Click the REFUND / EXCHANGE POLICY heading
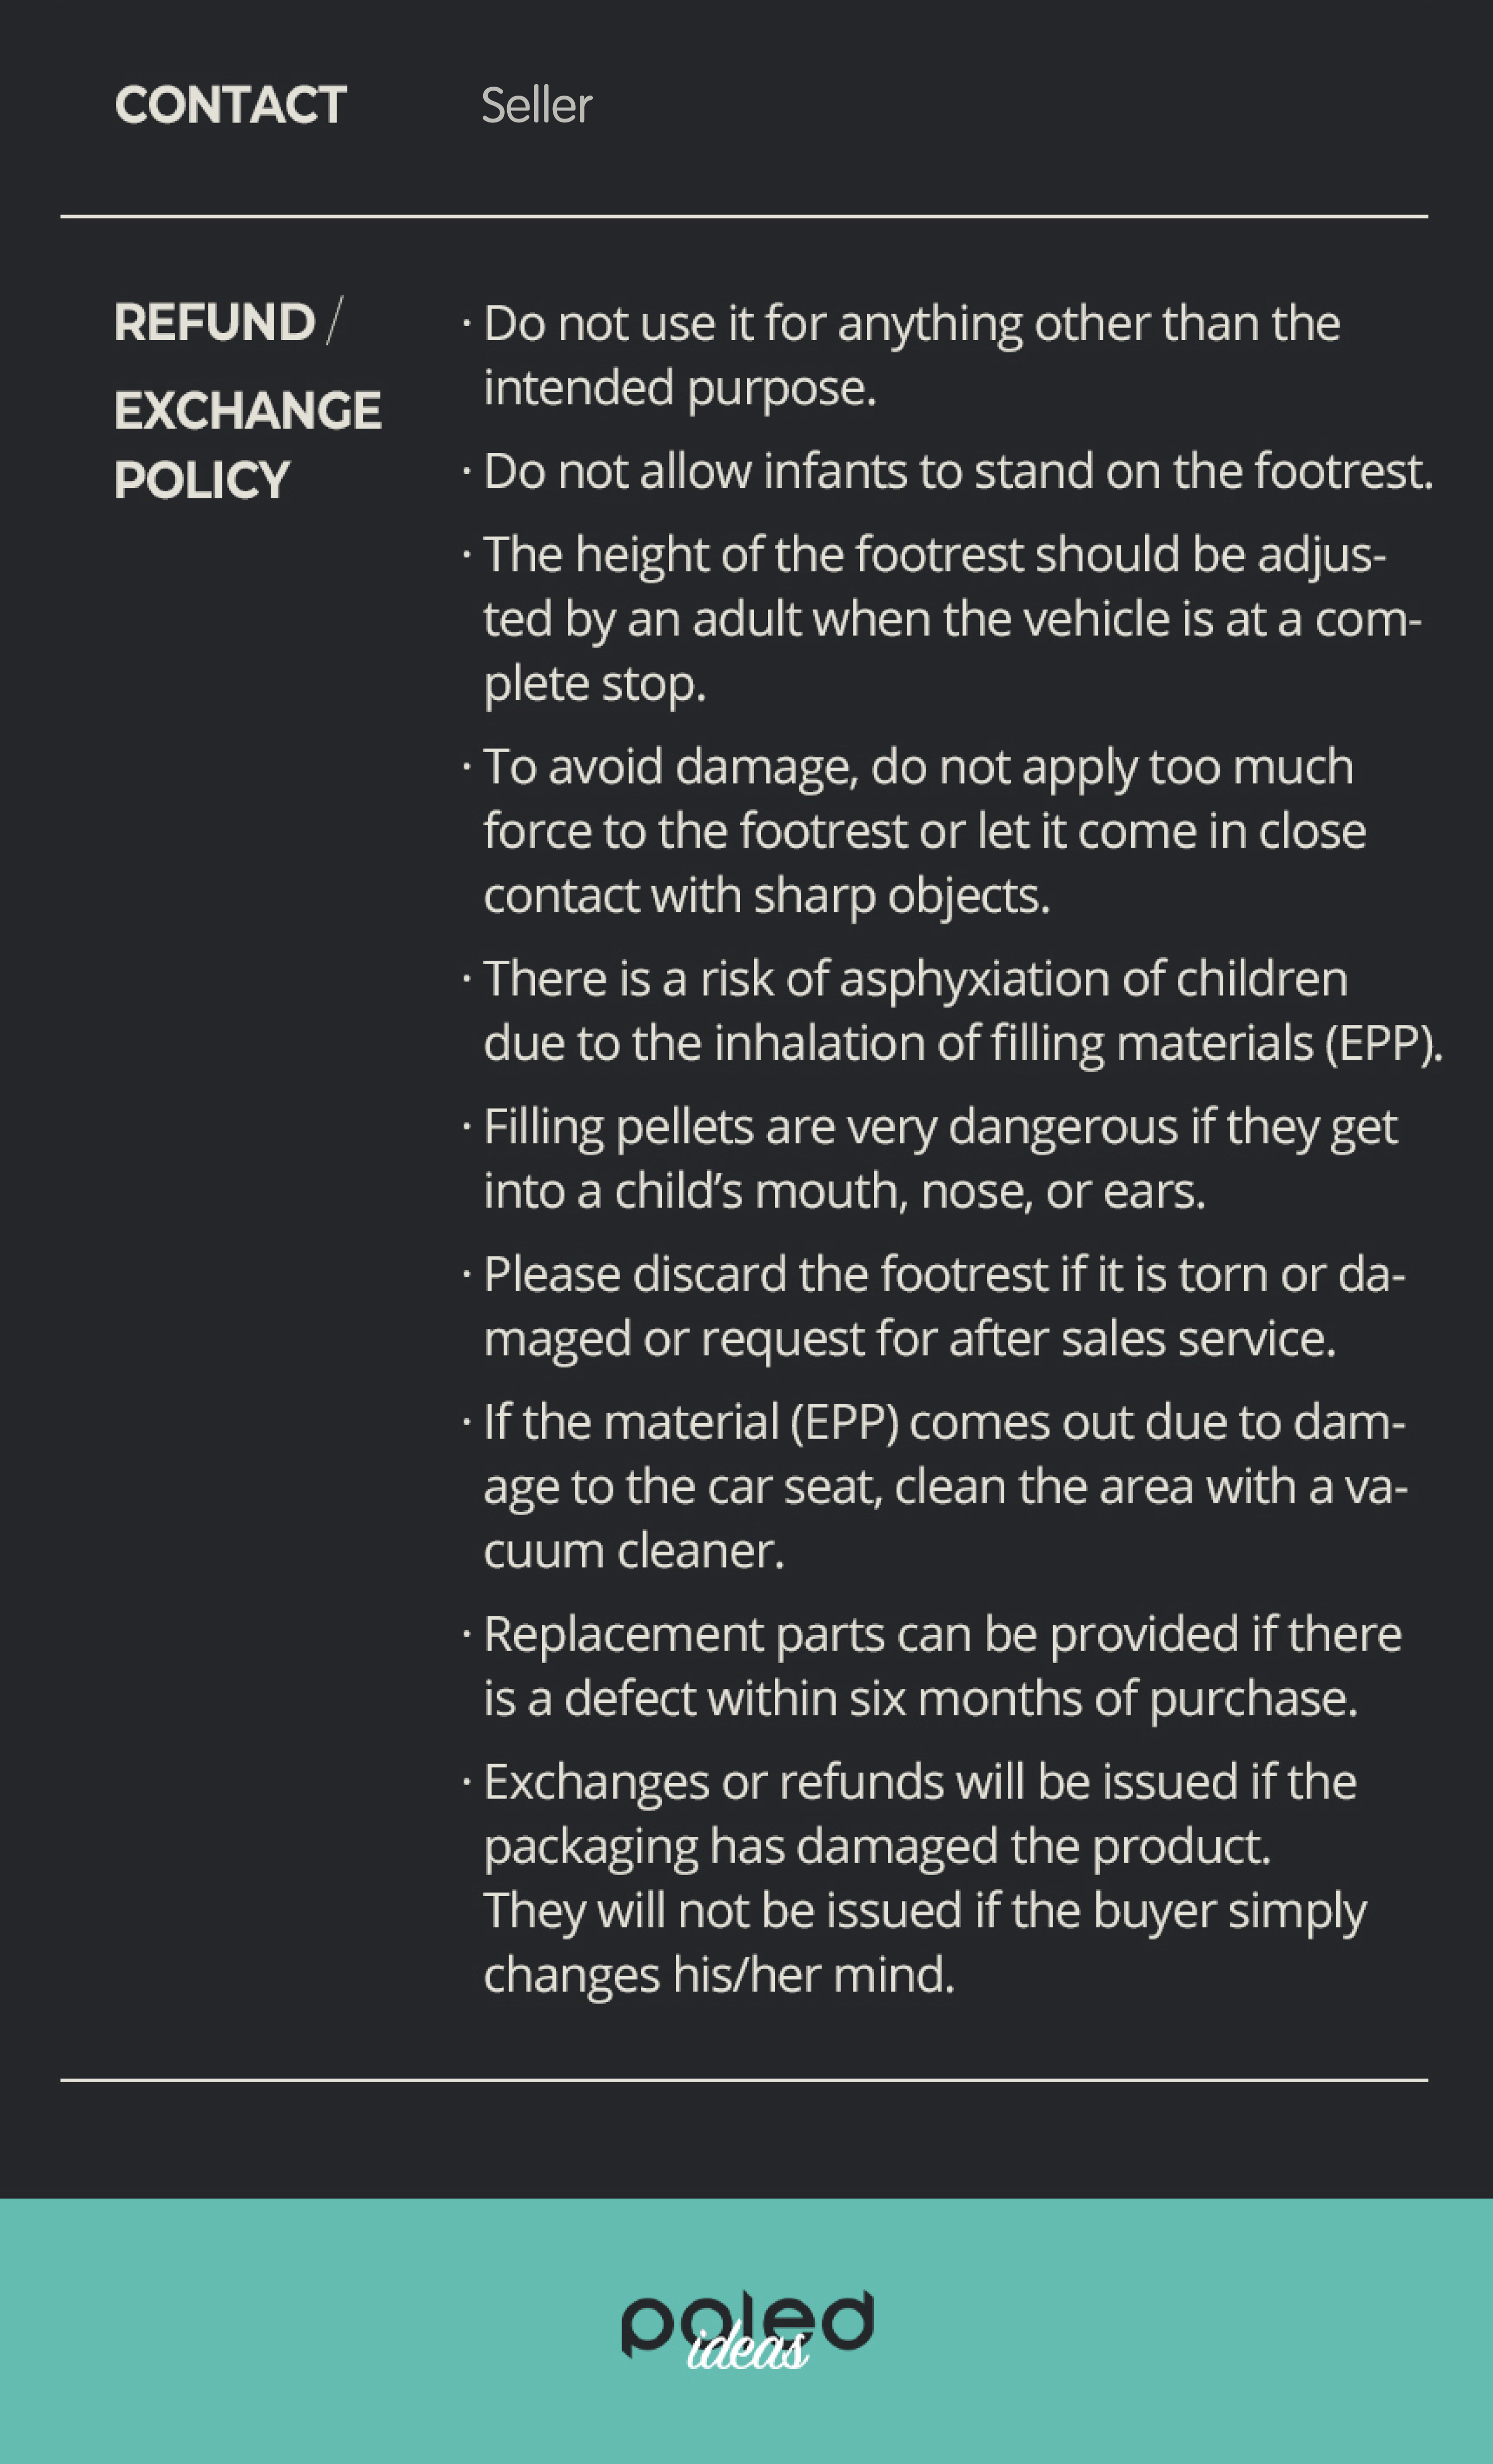This screenshot has height=2464, width=1493. [x=247, y=400]
